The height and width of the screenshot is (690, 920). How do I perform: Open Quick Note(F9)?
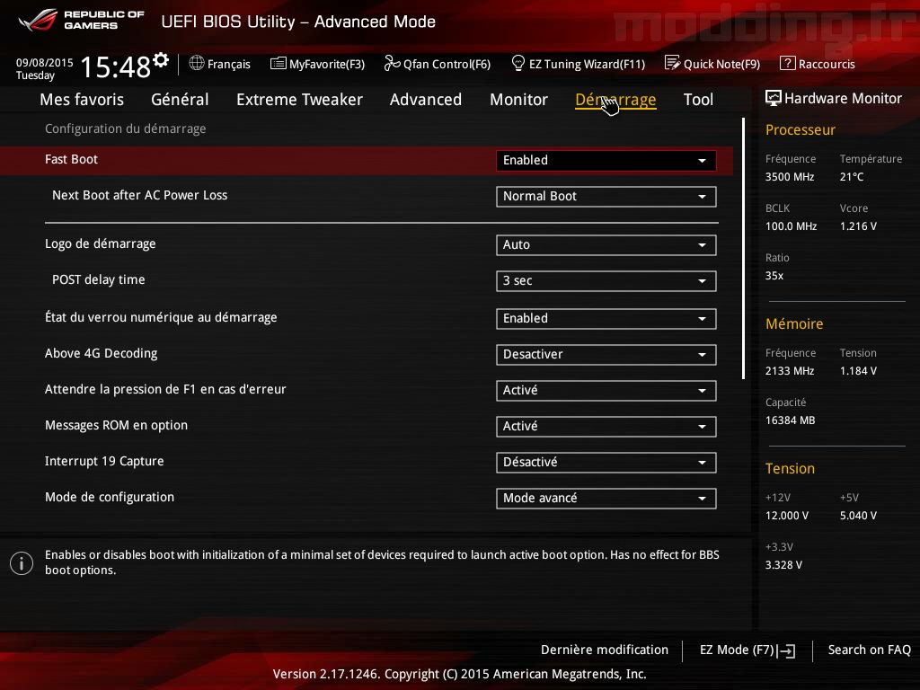[712, 64]
